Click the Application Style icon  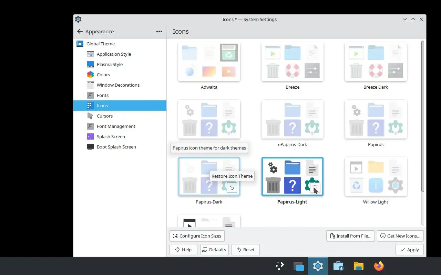[x=90, y=54]
